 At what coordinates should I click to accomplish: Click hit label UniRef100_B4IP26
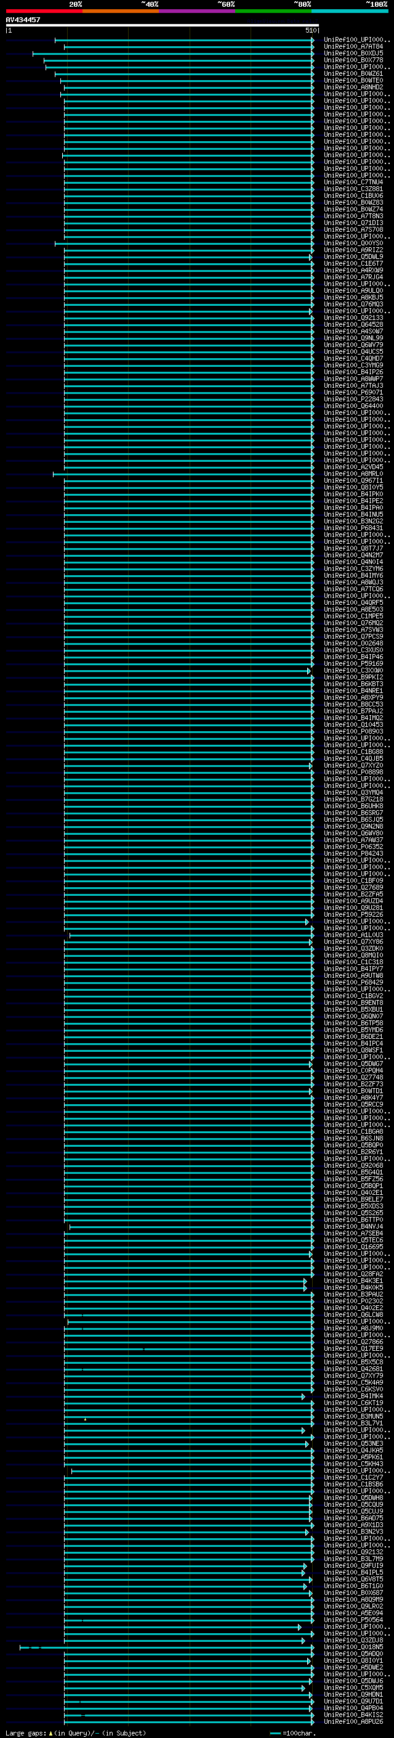tap(353, 372)
